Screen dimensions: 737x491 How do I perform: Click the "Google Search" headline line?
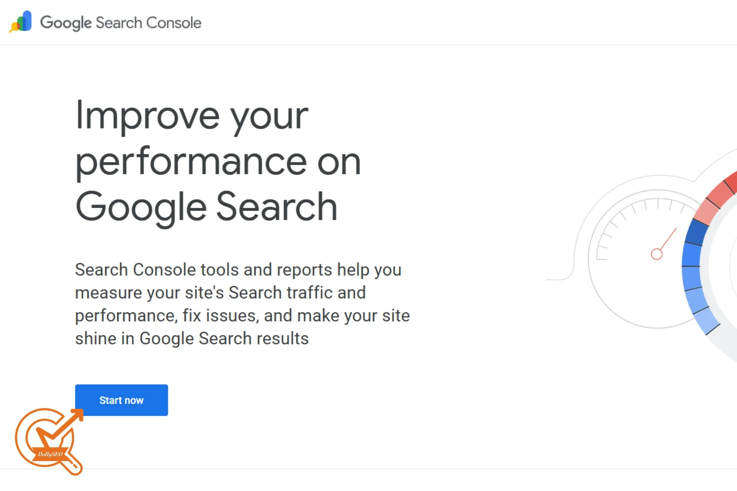point(206,207)
